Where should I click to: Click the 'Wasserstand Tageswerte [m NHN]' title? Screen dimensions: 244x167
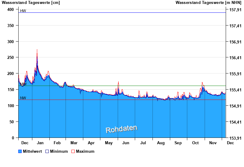(209, 3)
